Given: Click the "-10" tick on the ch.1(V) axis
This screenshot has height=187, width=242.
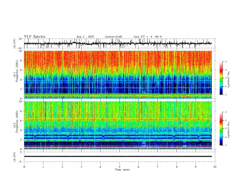Looking at the screenshot, I should pyautogui.click(x=20, y=48).
